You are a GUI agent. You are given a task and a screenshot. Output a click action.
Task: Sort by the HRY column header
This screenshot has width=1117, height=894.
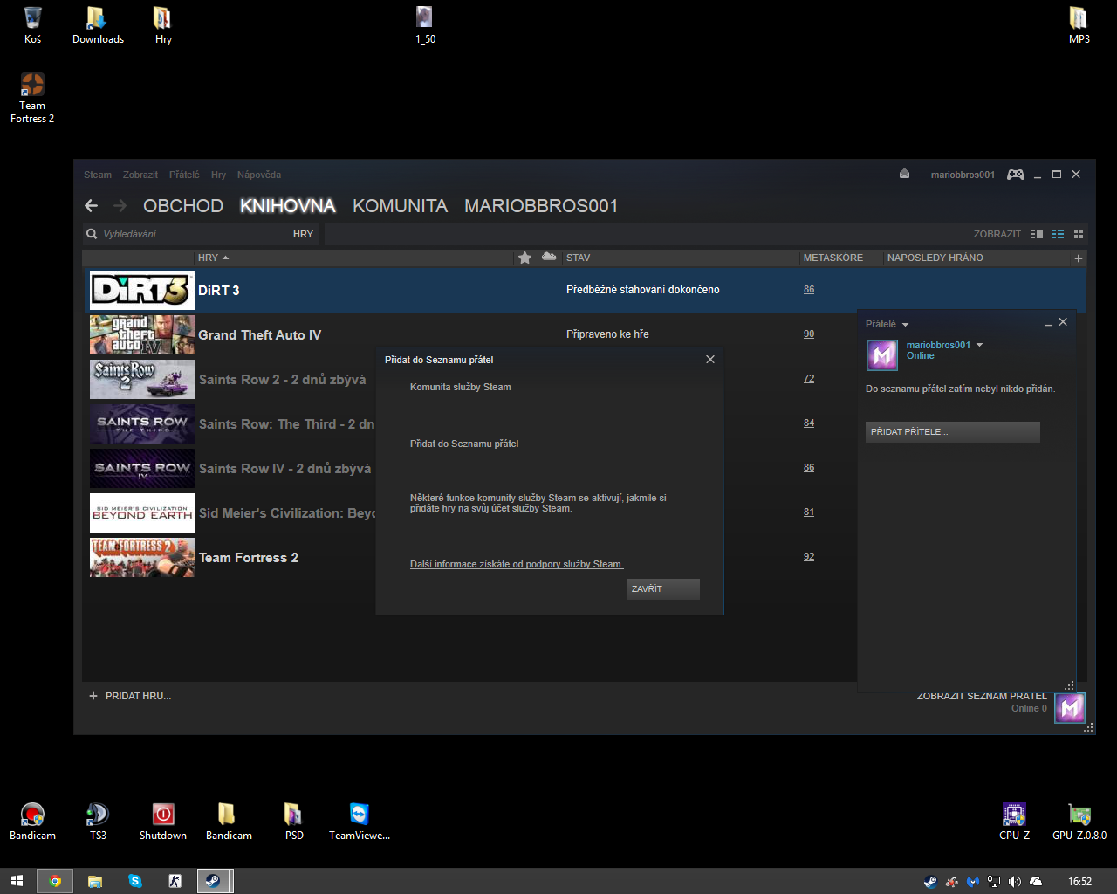[213, 258]
